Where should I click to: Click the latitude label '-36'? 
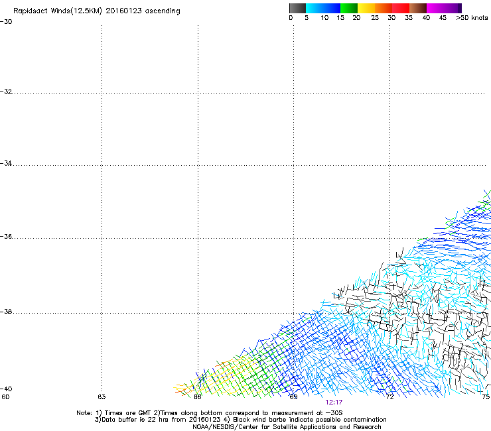pyautogui.click(x=6, y=236)
